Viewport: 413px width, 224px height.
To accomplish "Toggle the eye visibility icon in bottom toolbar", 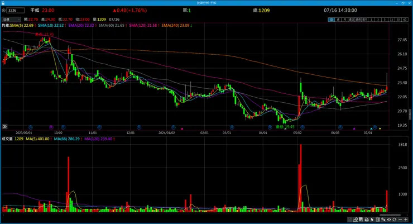I will [x=389, y=220].
